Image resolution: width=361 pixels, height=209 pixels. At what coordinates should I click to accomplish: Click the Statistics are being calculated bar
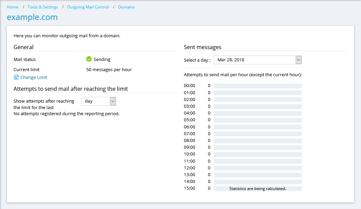tap(257, 188)
